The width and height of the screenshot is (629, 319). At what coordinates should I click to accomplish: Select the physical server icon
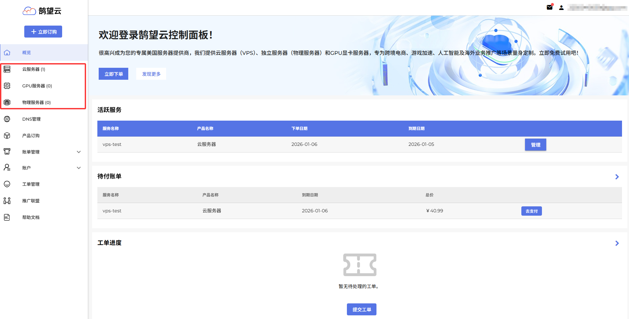7,102
